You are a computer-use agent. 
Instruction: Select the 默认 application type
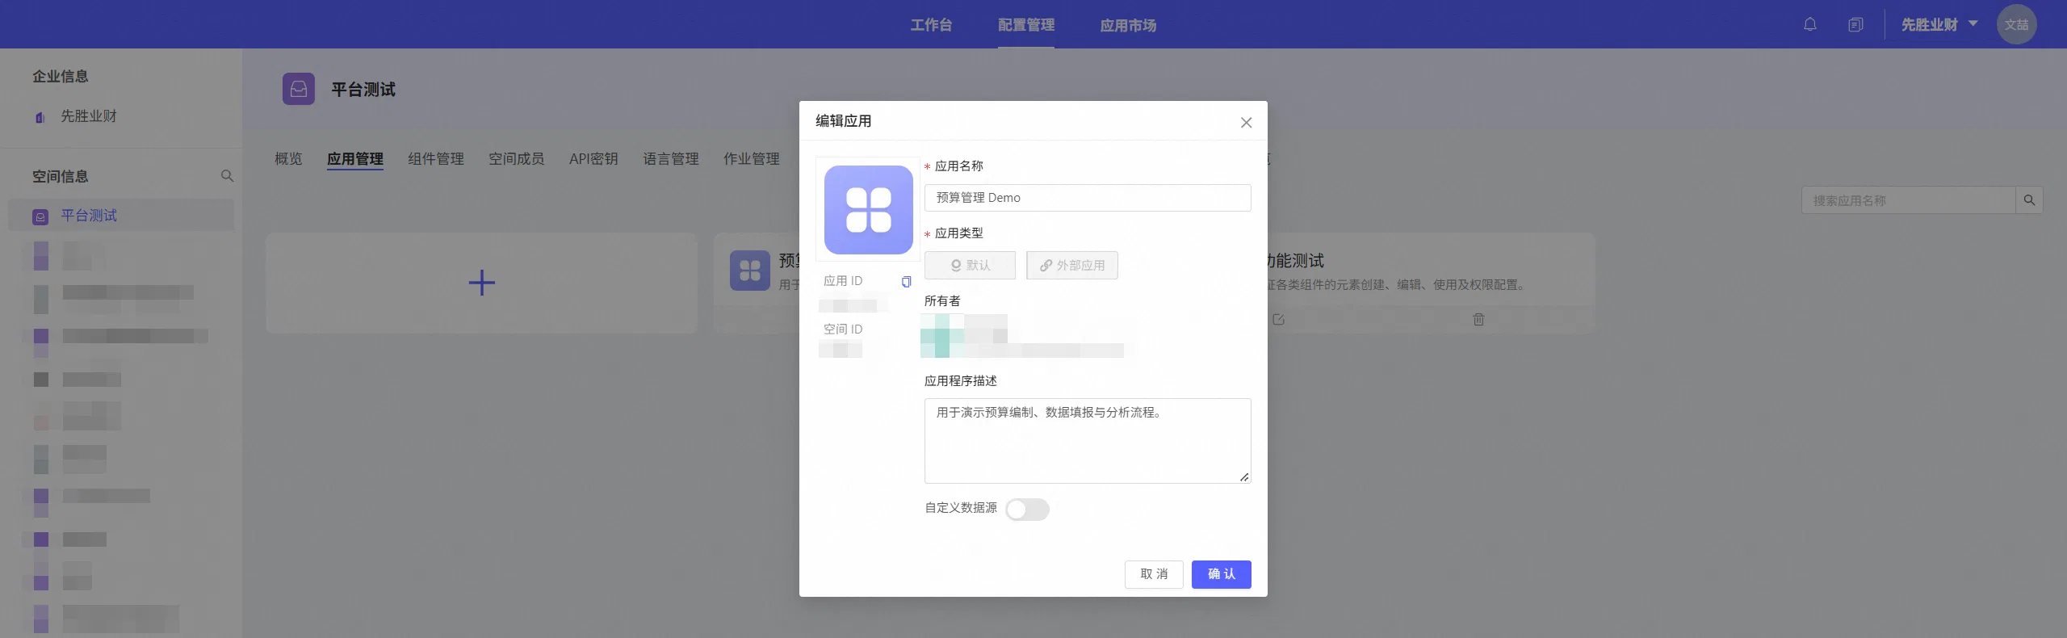[970, 265]
